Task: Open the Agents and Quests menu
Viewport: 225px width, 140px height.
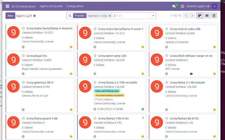Action: [51, 6]
